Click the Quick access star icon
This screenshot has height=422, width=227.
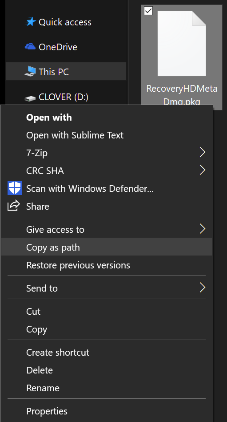coord(30,22)
